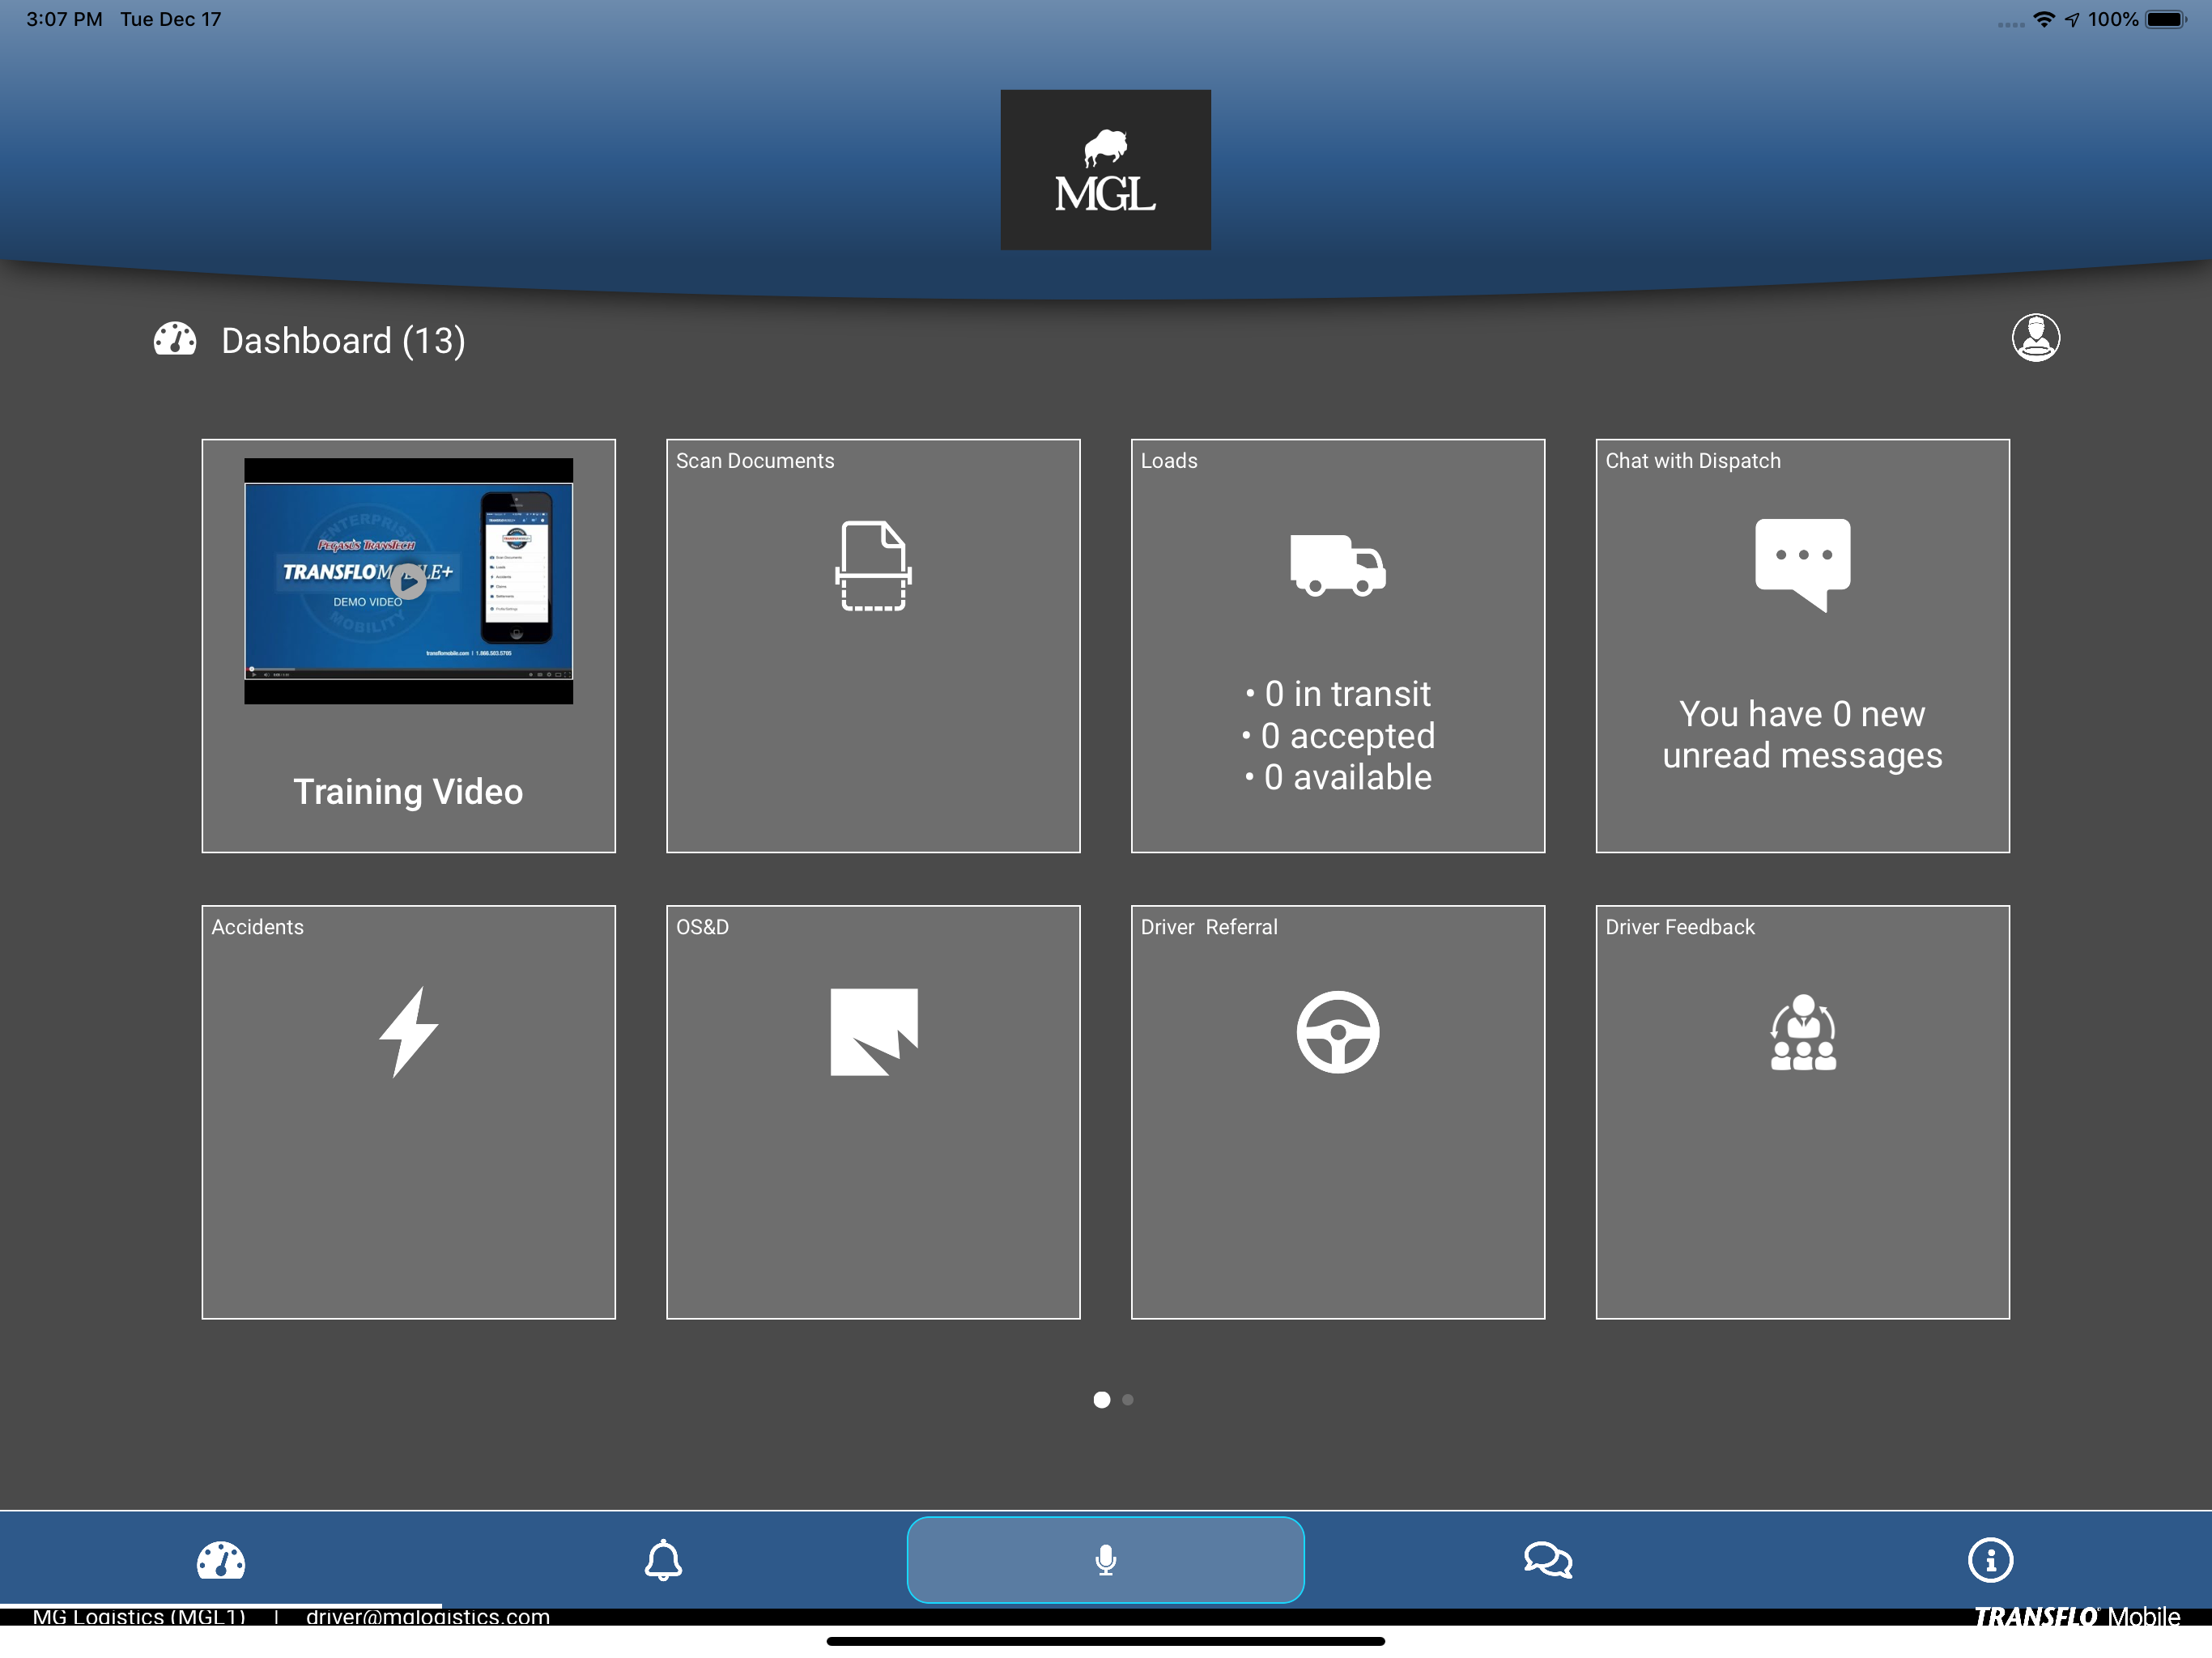Tap the Chat with Dispatch bubble icon
Screen dimensions: 2212x1658
click(1802, 565)
